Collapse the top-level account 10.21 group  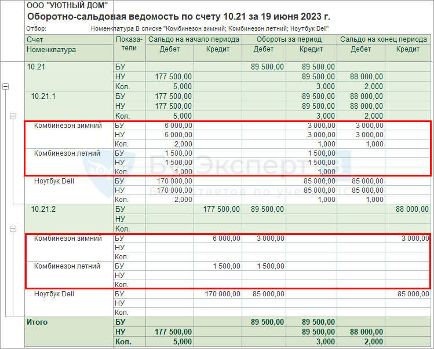(x=6, y=86)
